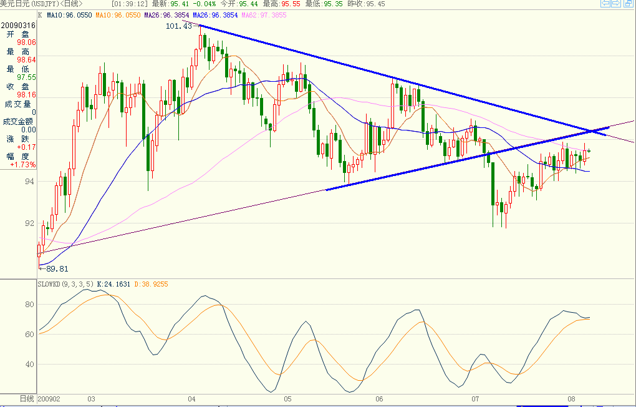
Task: Click the restore window layout icon
Action: point(629,4)
